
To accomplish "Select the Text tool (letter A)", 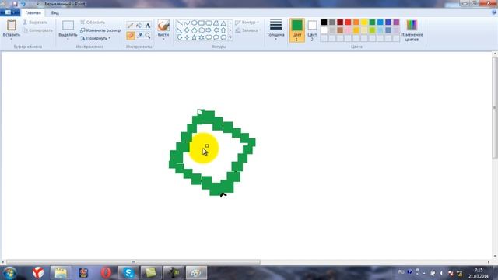I will (148, 26).
